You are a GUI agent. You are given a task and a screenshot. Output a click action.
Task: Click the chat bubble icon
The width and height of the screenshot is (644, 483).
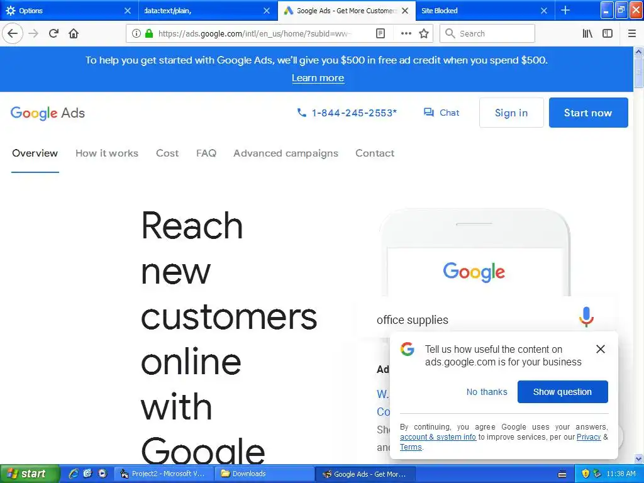click(x=429, y=113)
